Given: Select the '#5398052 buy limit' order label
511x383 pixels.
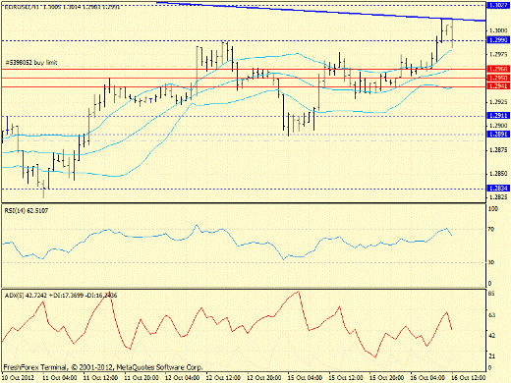Looking at the screenshot, I should pos(31,62).
